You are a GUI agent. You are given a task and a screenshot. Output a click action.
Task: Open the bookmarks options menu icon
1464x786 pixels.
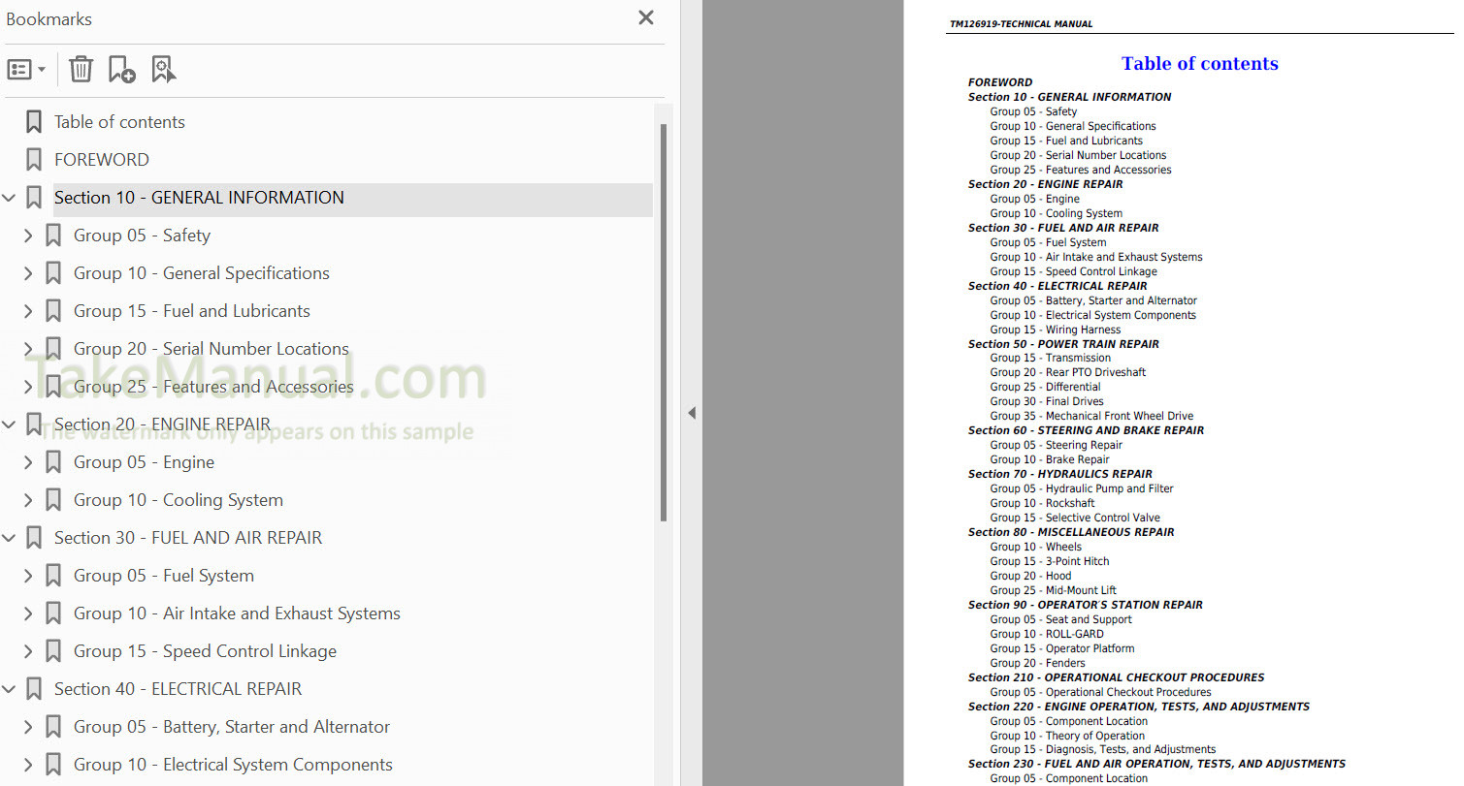tap(26, 70)
